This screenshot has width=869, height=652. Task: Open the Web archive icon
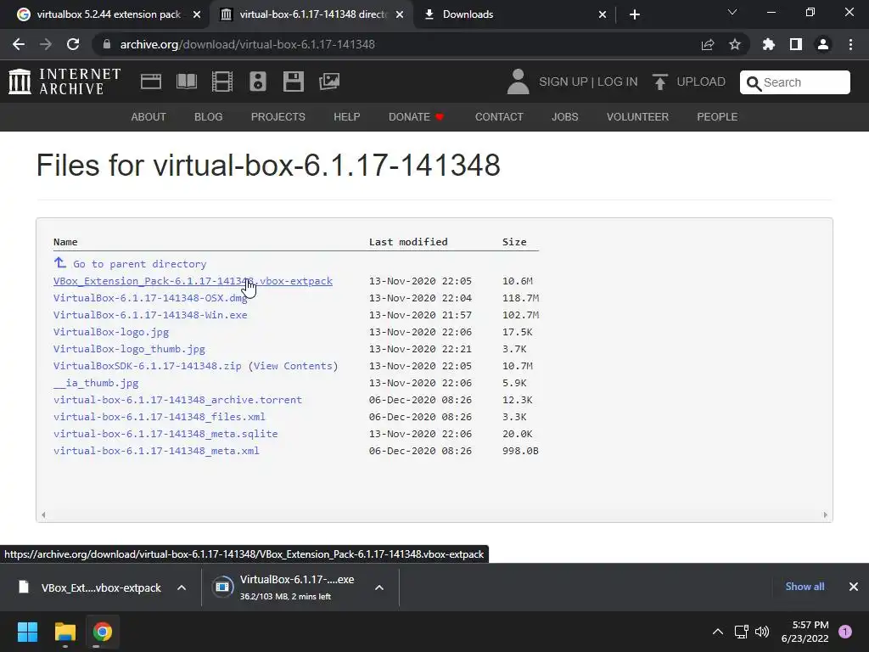point(151,81)
